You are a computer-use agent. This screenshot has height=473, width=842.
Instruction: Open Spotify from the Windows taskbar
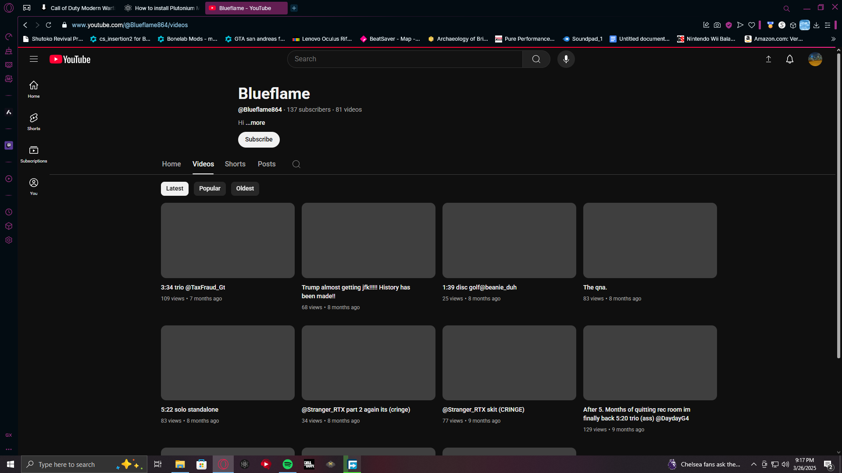288,464
